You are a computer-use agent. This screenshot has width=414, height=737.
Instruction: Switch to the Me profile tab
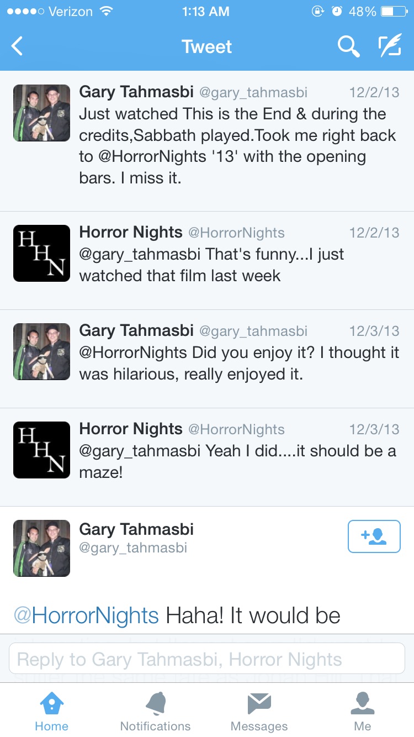click(363, 712)
